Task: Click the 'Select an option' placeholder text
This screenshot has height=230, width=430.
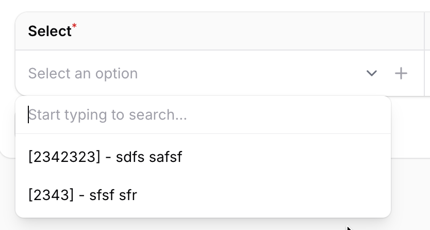Action: [x=83, y=73]
